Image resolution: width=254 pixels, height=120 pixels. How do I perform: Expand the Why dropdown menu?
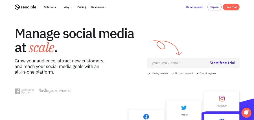67,7
